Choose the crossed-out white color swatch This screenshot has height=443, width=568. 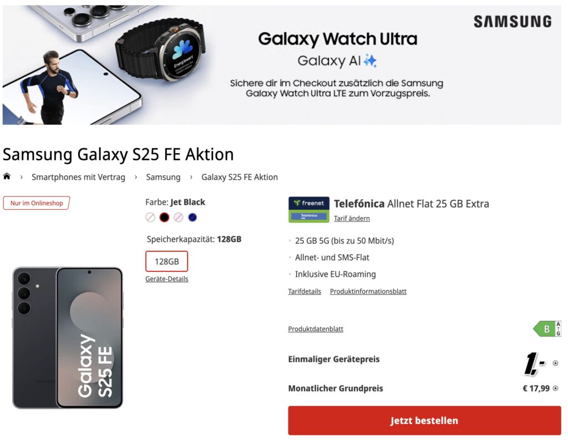[x=150, y=218]
